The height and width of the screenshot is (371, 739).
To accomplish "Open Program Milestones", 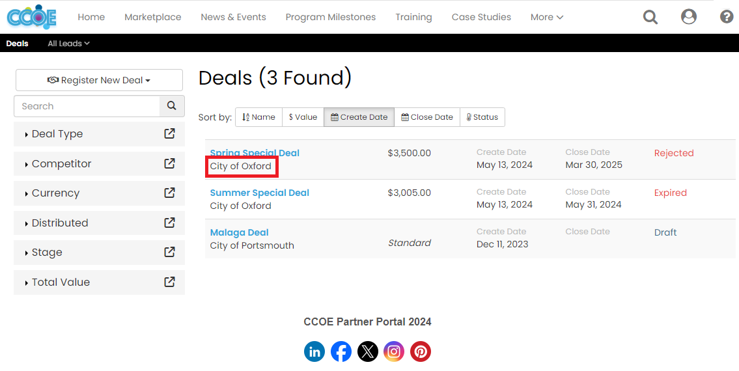I will 330,17.
